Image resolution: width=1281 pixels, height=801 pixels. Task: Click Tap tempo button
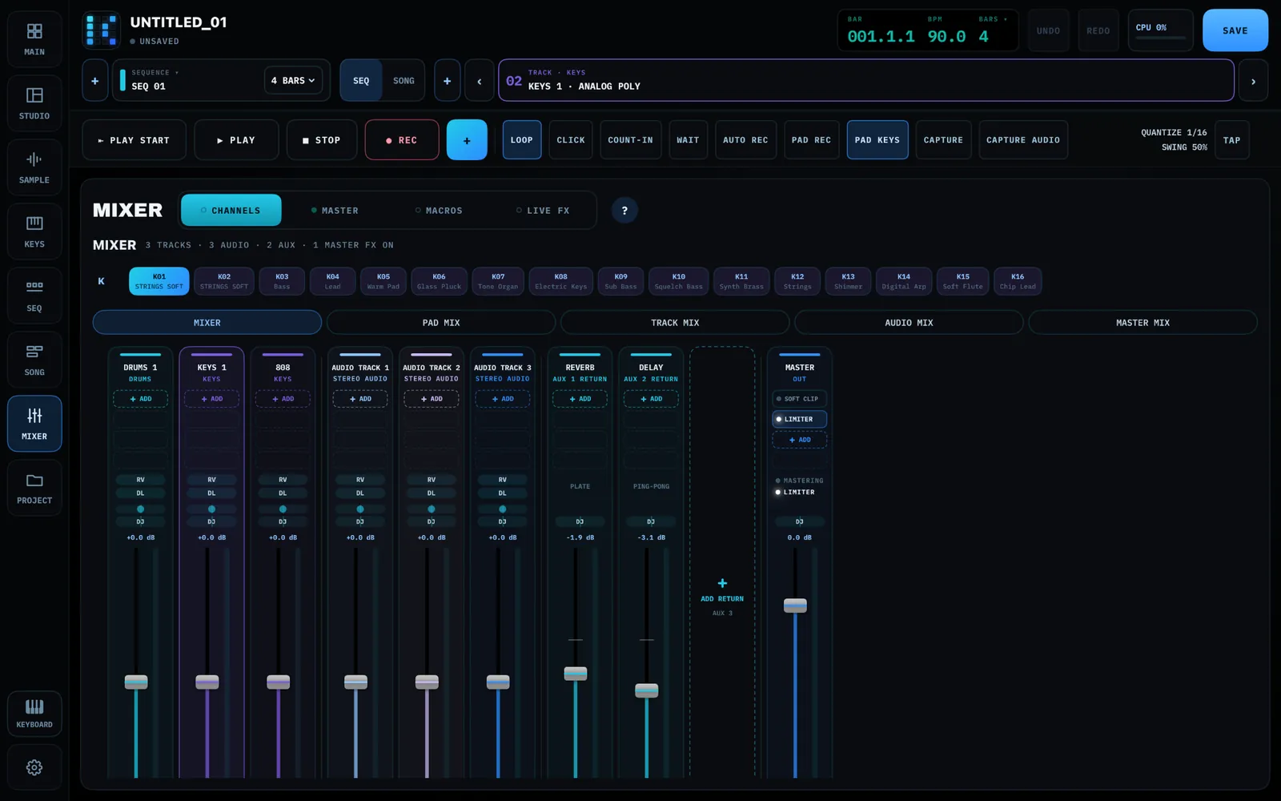tap(1231, 139)
